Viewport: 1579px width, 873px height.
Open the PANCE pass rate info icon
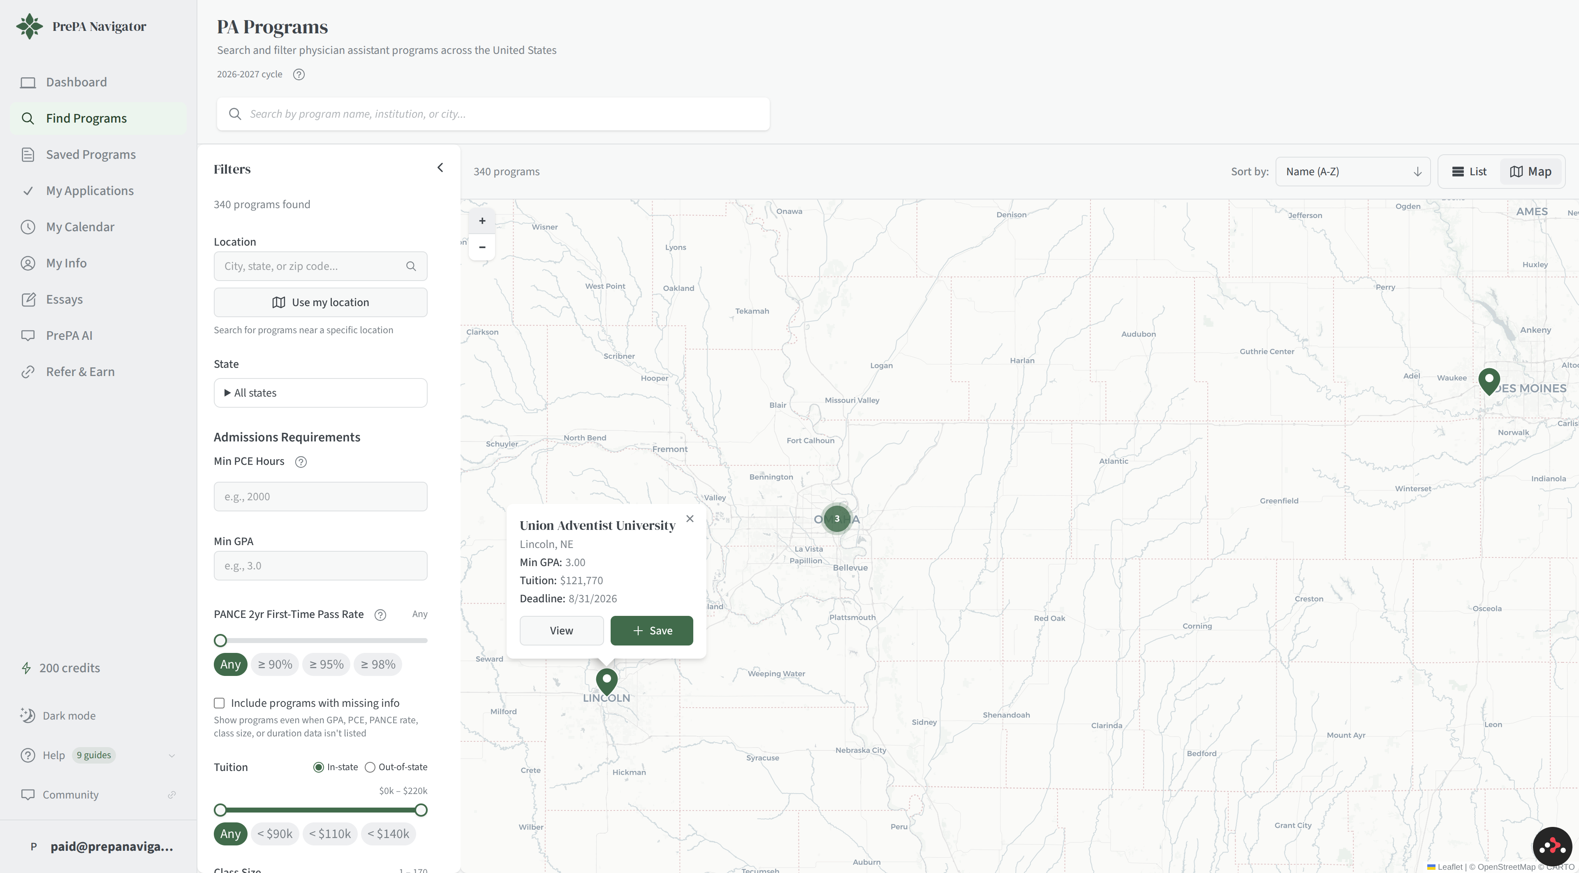click(x=380, y=615)
